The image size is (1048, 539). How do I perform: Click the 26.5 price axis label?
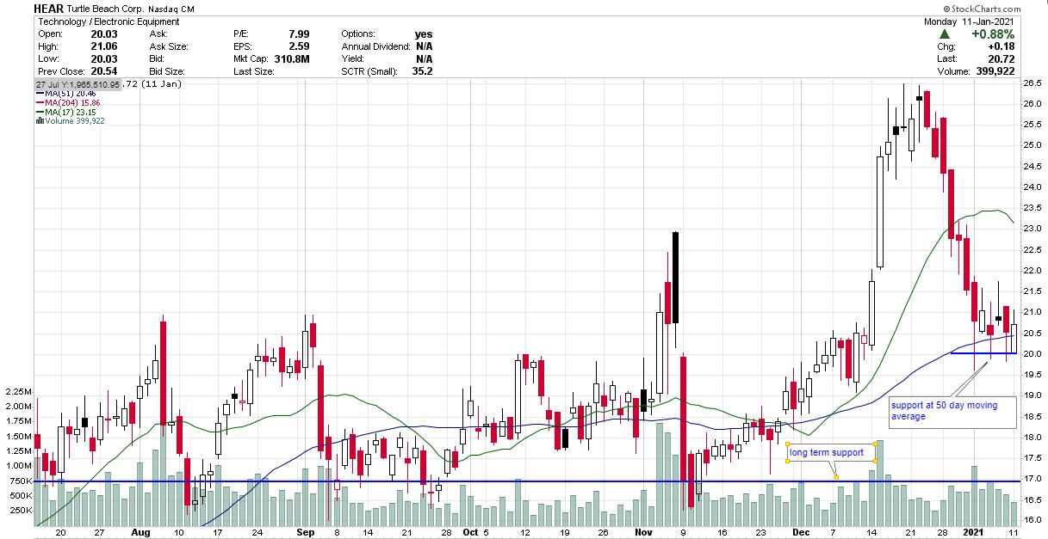click(1032, 83)
